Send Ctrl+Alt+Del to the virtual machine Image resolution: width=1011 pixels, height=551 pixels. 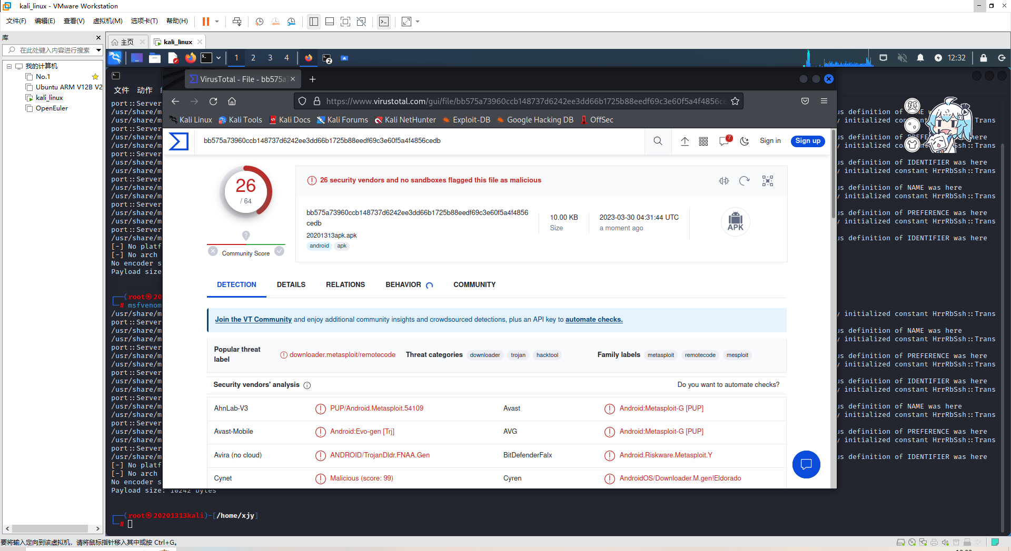click(x=237, y=22)
